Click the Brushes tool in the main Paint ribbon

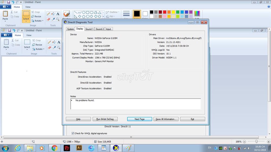[x=67, y=14]
